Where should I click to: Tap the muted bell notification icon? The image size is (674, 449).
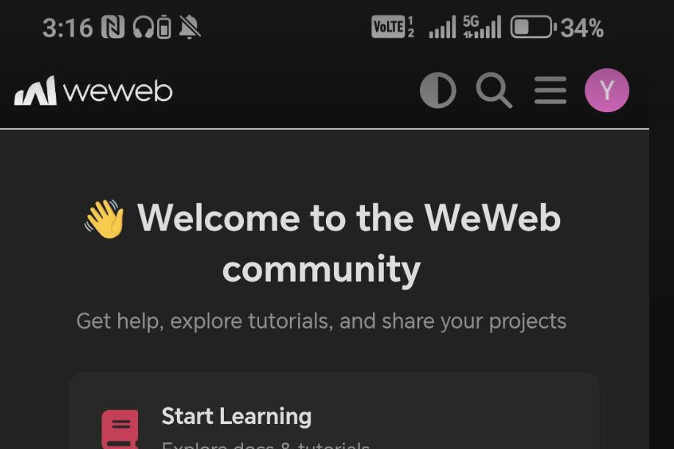point(189,27)
